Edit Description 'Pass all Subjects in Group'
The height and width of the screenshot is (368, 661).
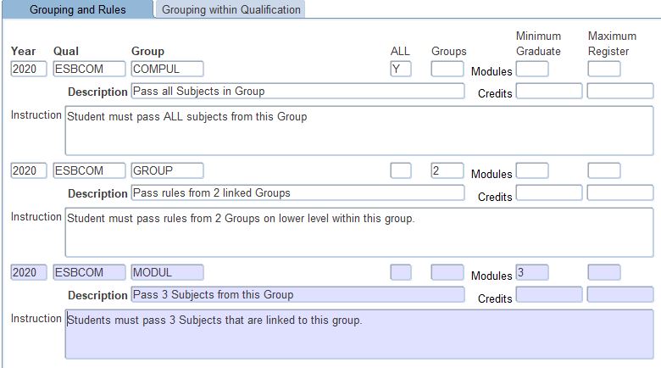click(x=297, y=92)
